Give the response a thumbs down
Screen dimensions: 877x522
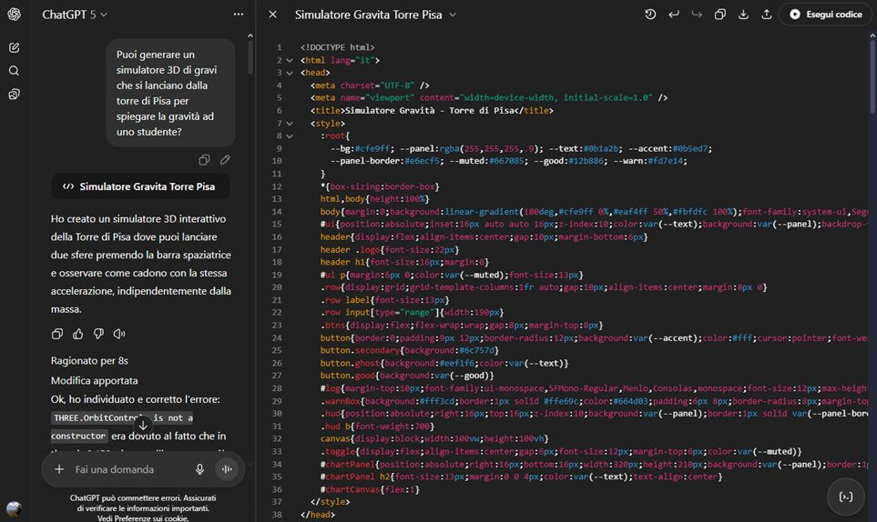pyautogui.click(x=98, y=334)
